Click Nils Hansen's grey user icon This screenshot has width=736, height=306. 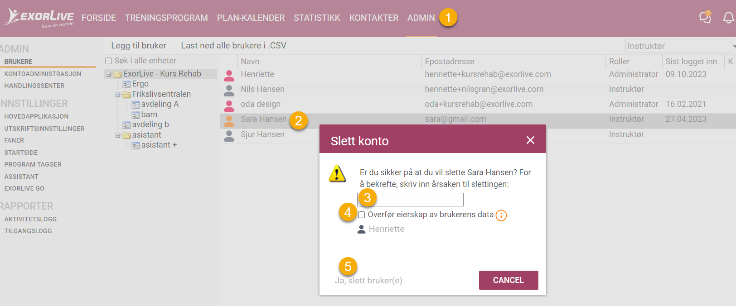pos(229,90)
